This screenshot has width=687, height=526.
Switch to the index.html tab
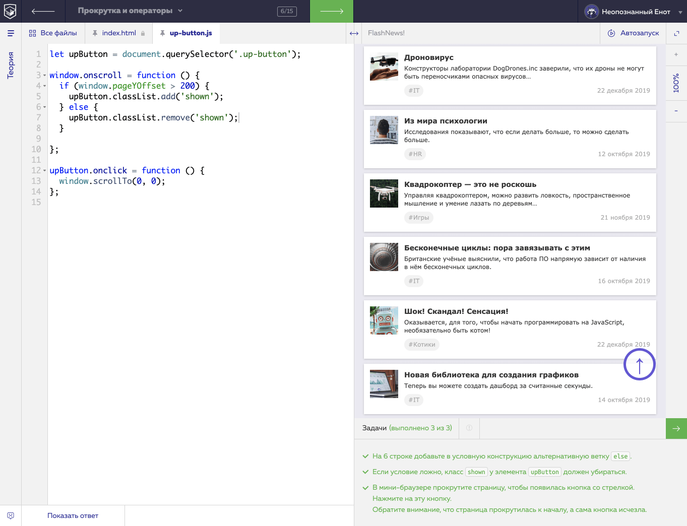[x=118, y=33]
